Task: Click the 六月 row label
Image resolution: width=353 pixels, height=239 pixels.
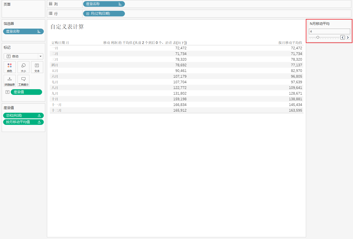Action: click(55, 76)
